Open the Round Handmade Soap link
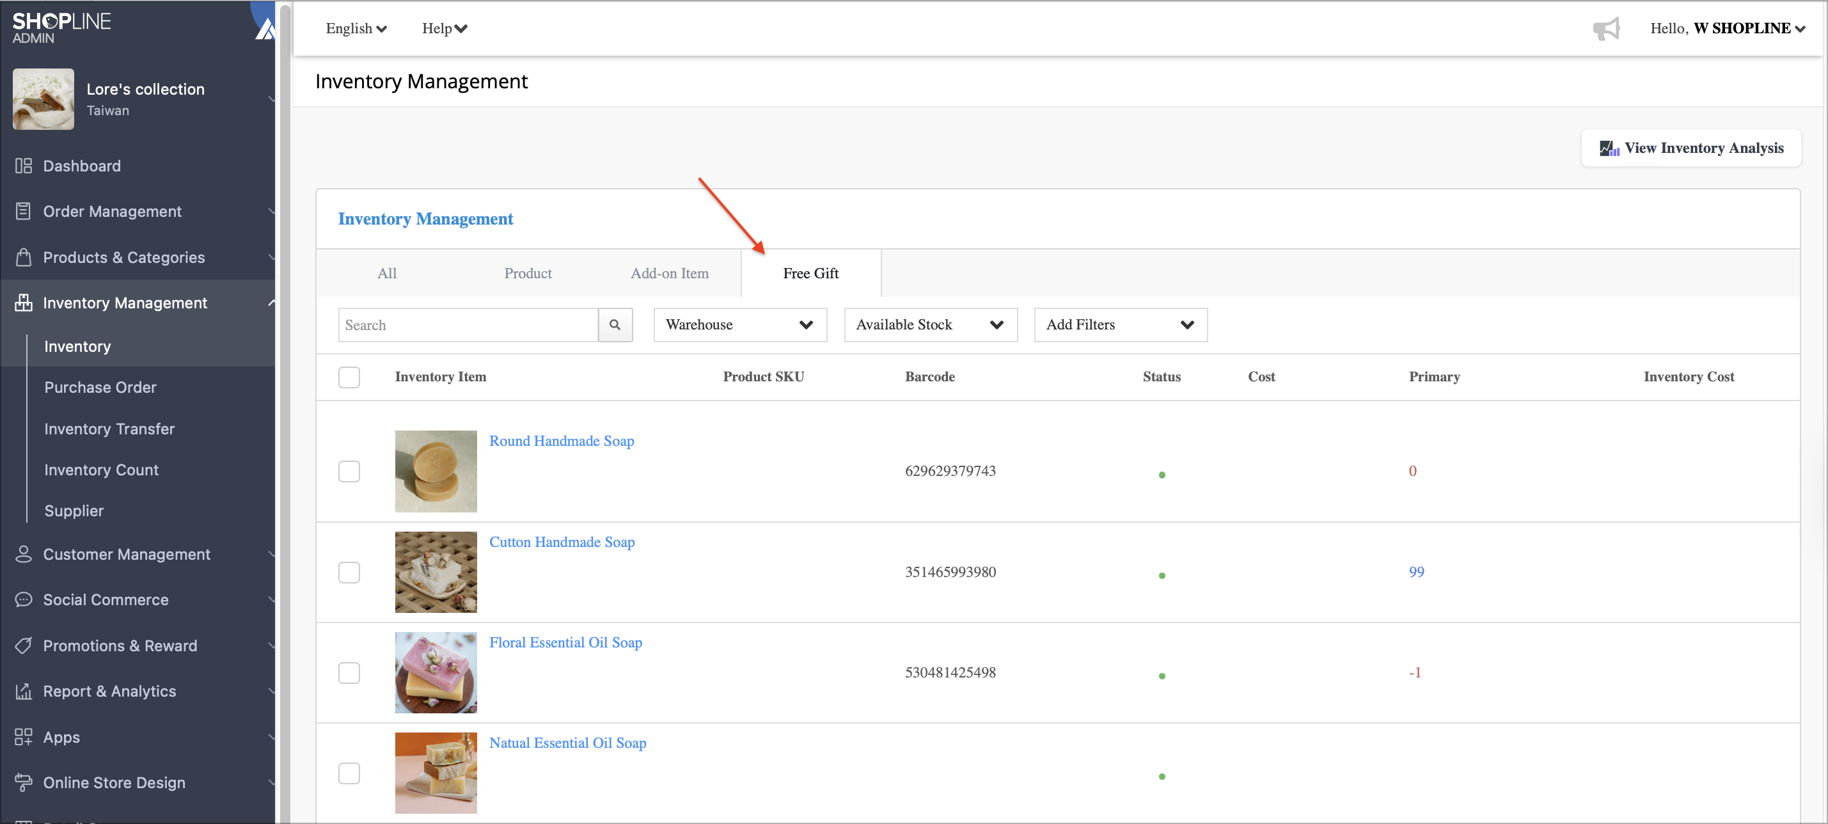This screenshot has width=1828, height=824. [x=562, y=441]
